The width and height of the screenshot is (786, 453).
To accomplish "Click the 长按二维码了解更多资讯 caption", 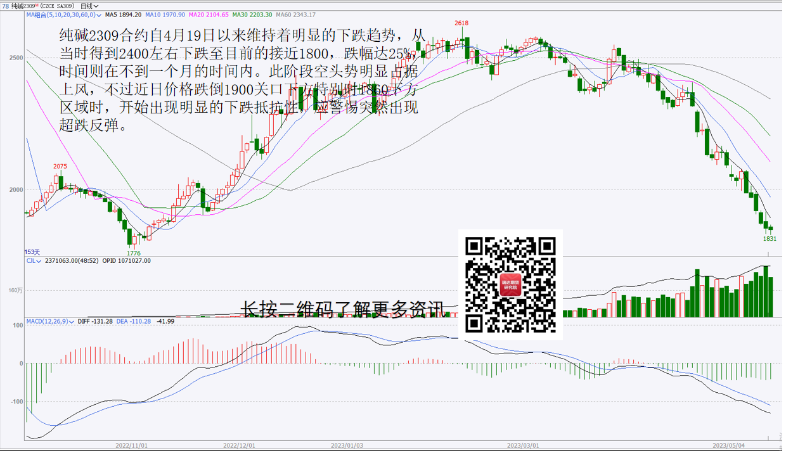I will [x=343, y=309].
